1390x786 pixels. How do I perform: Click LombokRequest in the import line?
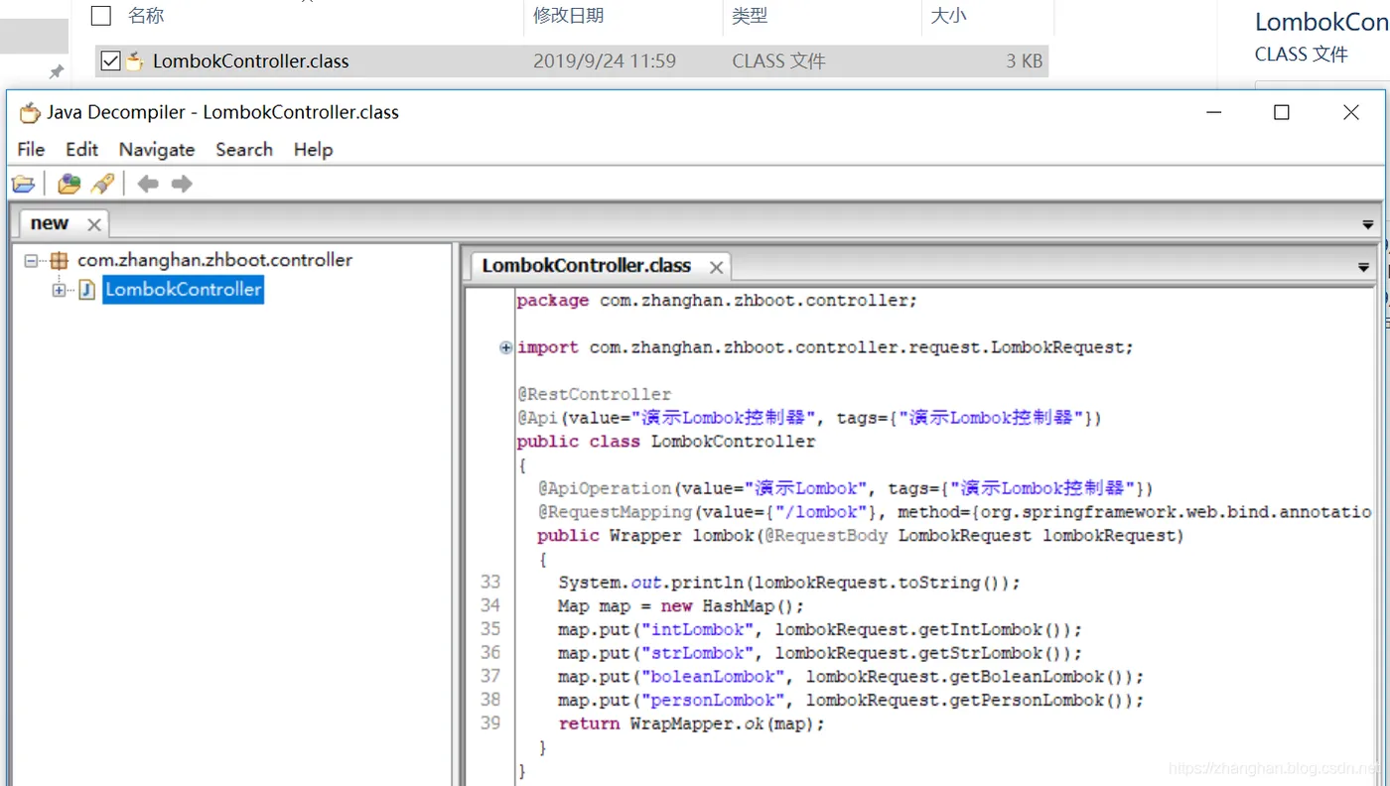tap(1056, 347)
